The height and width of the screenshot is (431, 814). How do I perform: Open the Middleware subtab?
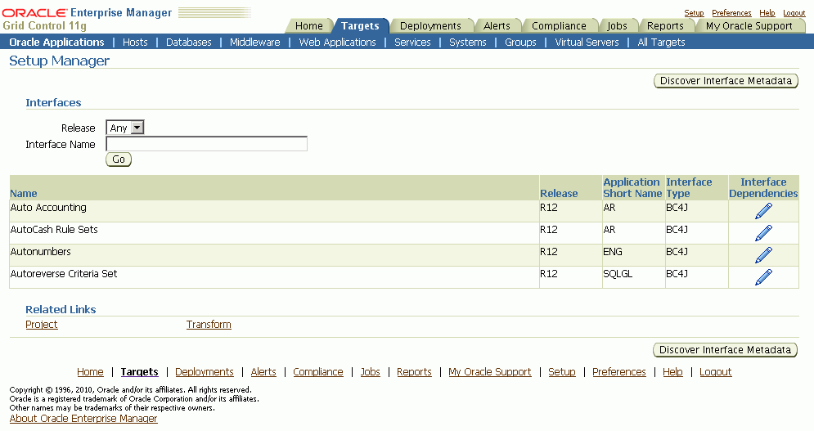coord(255,42)
